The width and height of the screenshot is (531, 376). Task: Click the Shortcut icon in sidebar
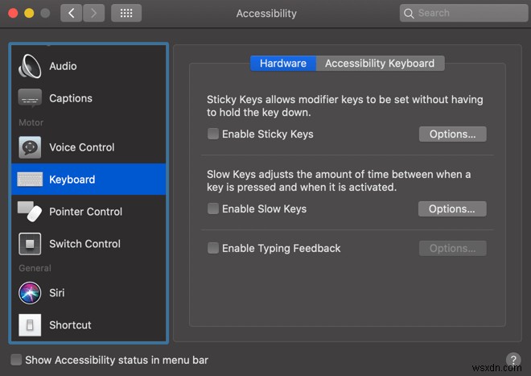tap(30, 325)
